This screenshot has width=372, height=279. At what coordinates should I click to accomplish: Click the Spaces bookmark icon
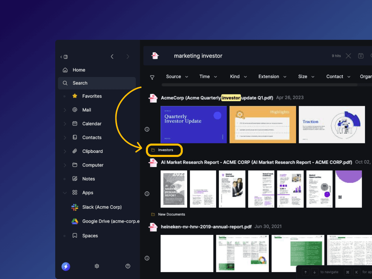(x=75, y=235)
